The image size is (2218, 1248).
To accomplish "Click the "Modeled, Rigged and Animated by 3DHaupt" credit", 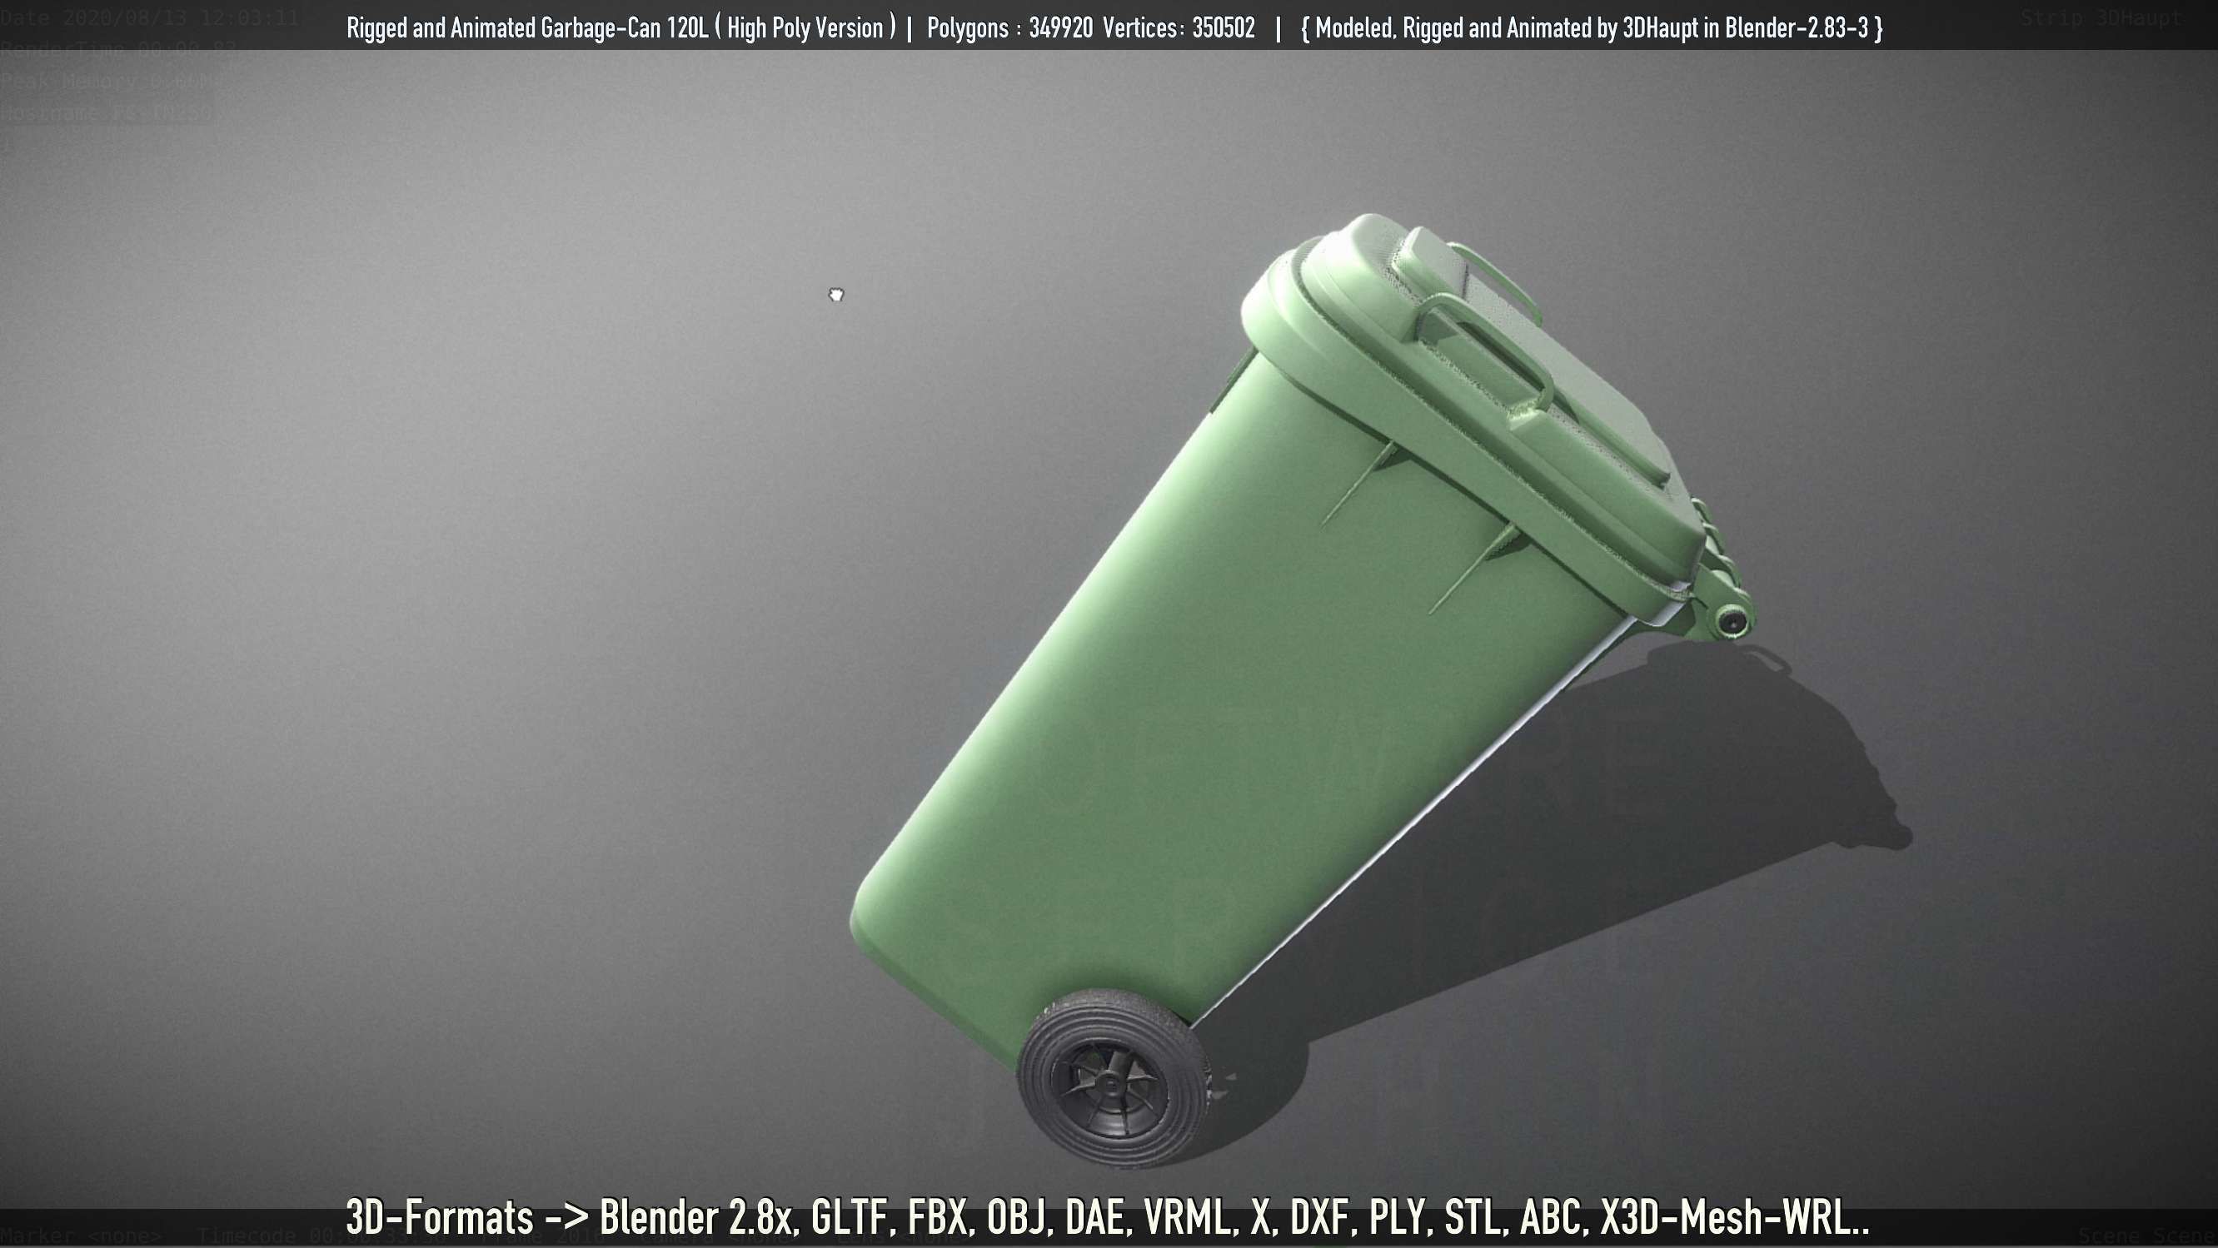I will 1507,28.
